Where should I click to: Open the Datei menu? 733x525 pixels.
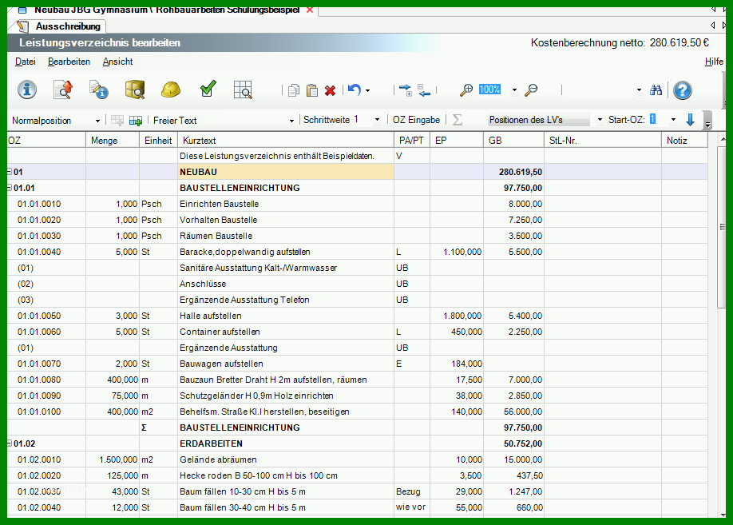(26, 62)
